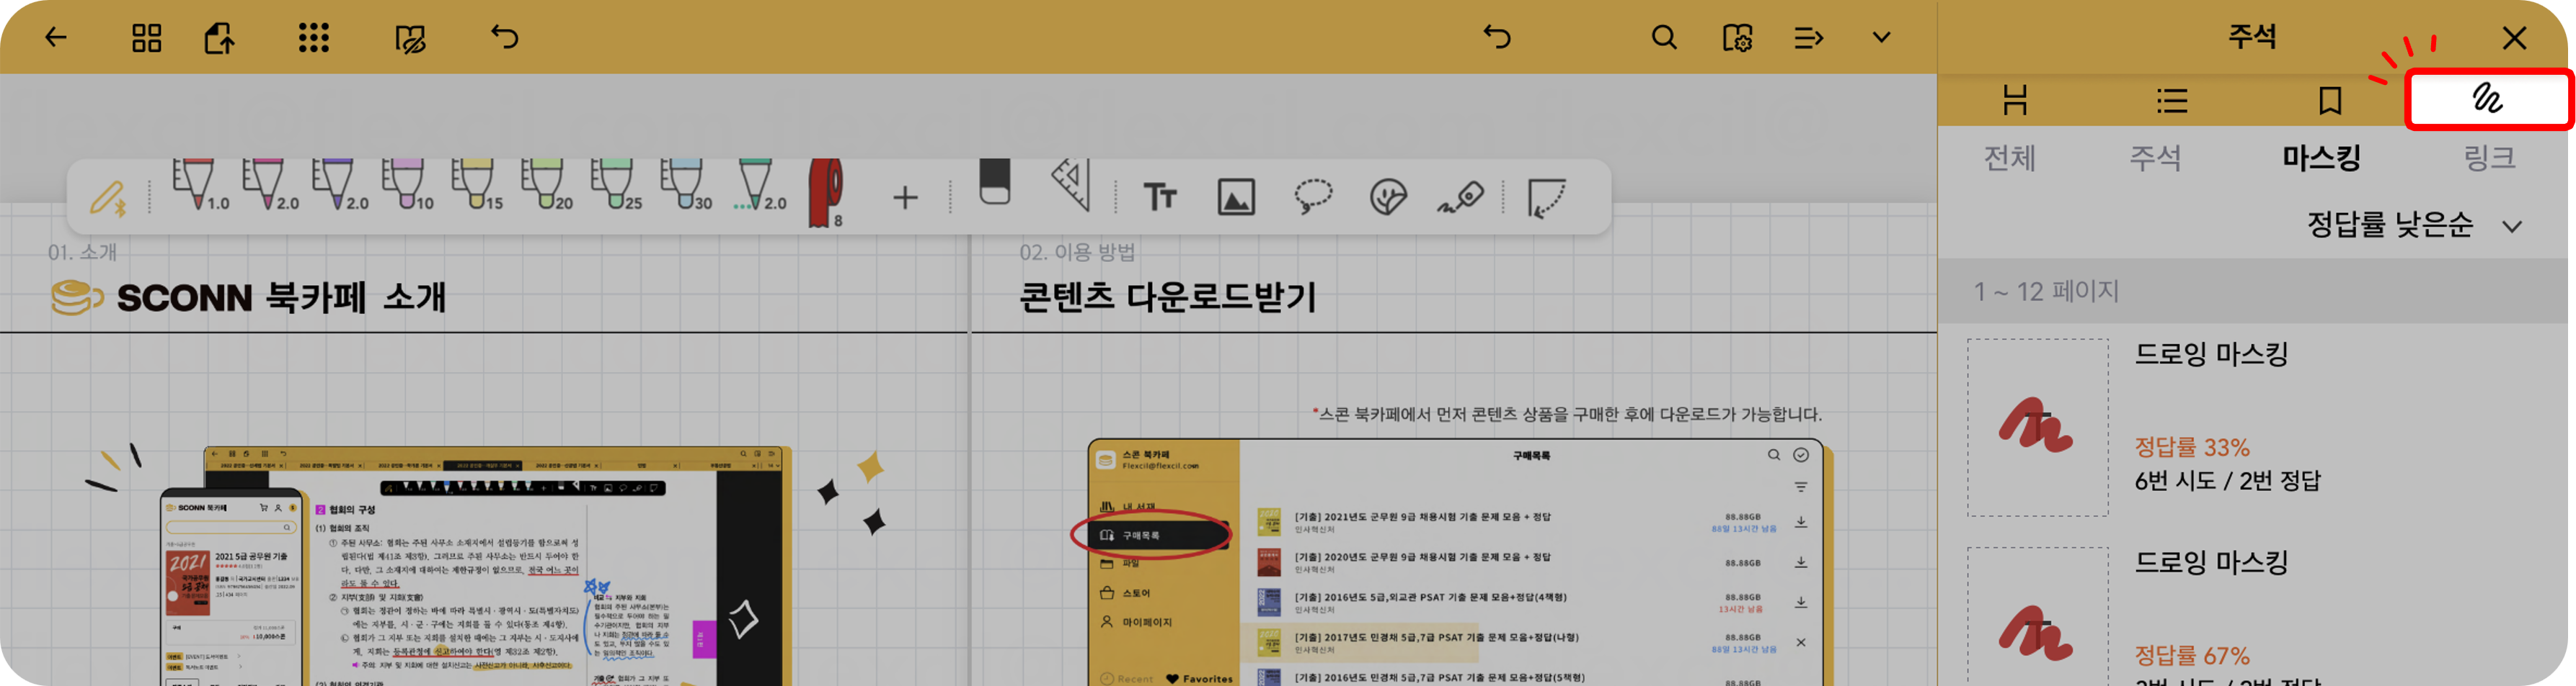2576x686 pixels.
Task: Toggle the pen-disabled view mode icon
Action: [410, 39]
